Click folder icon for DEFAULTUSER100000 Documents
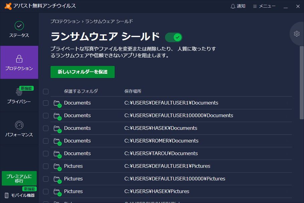The image size is (304, 203). 58,116
